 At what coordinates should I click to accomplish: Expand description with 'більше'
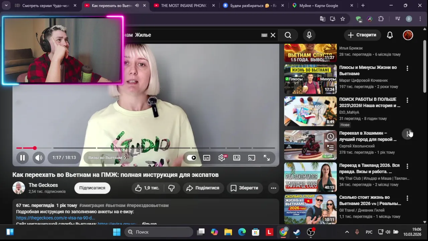pos(149,224)
